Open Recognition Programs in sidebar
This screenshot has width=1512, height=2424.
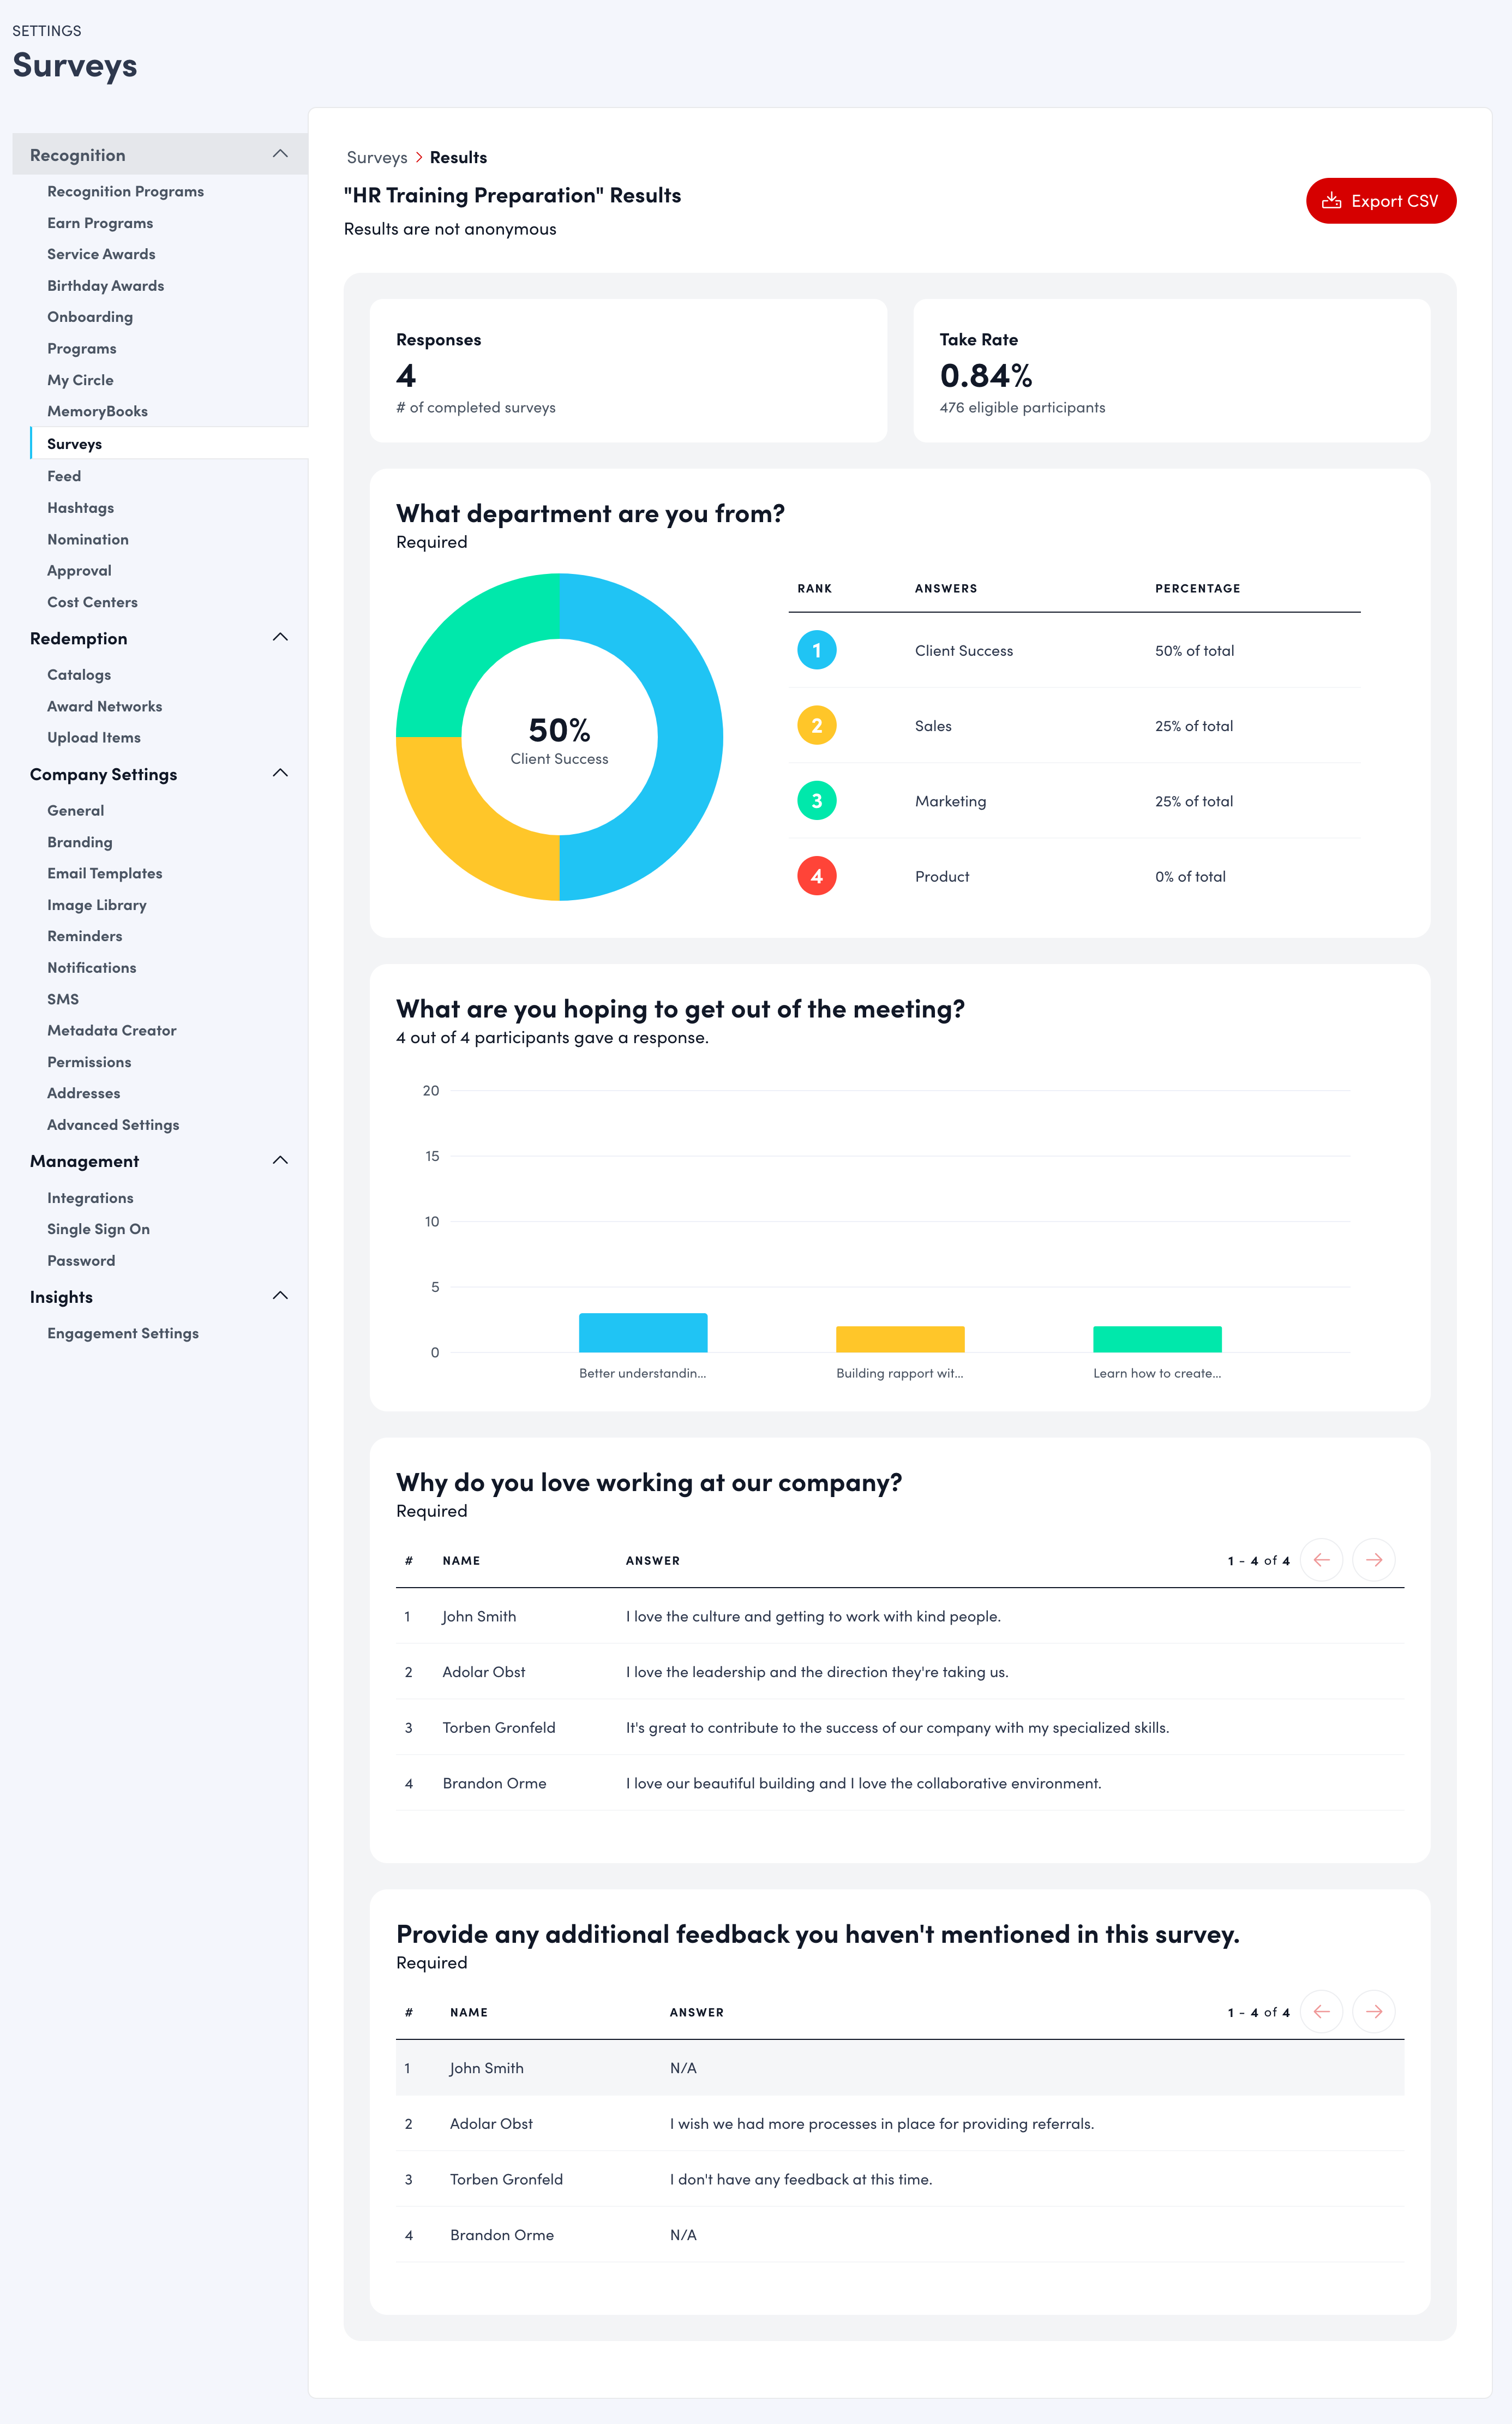[x=125, y=191]
